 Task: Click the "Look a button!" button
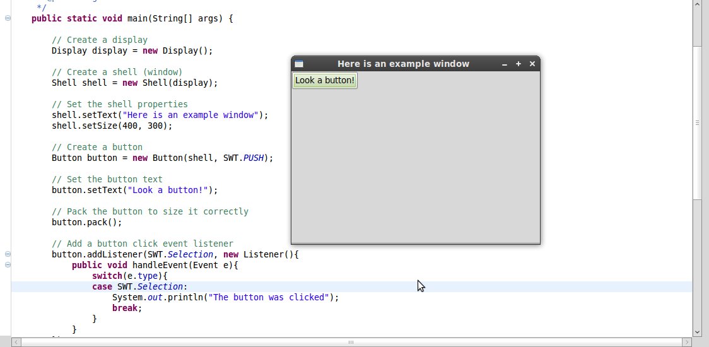point(325,80)
